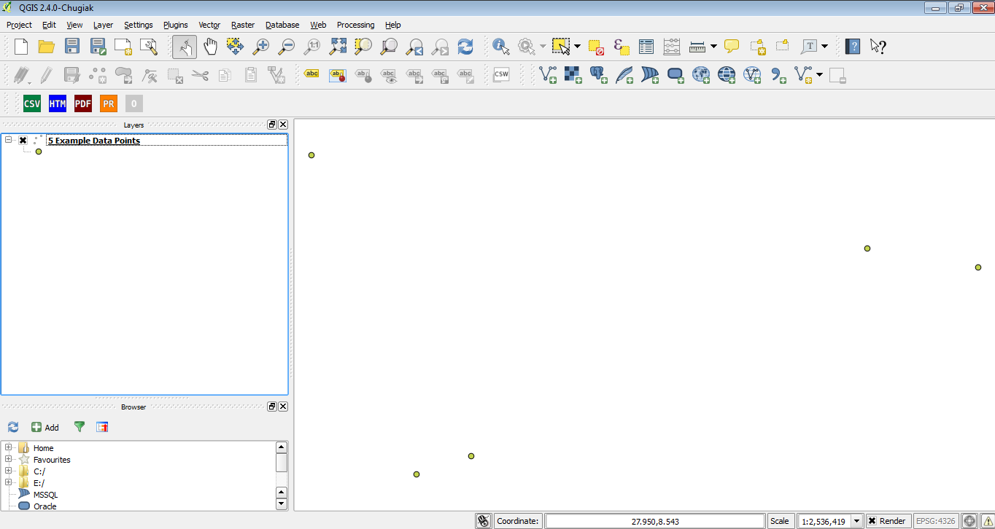The image size is (995, 529).
Task: Click the Add button in Browser panel
Action: (45, 427)
